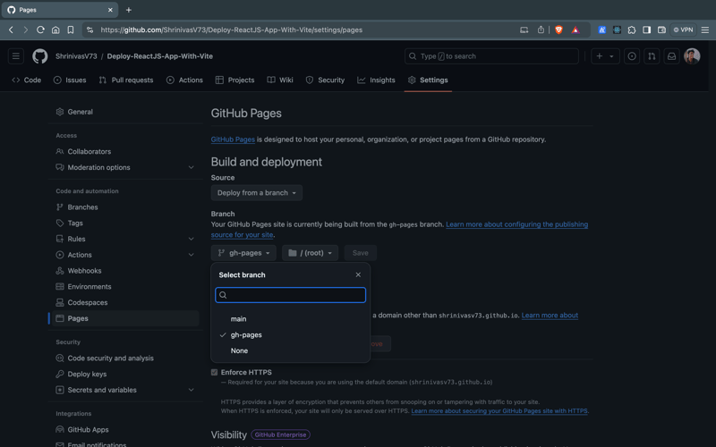Viewport: 716px width, 447px height.
Task: Open 'Learn more about configuring the publishing' link
Action: click(x=516, y=224)
